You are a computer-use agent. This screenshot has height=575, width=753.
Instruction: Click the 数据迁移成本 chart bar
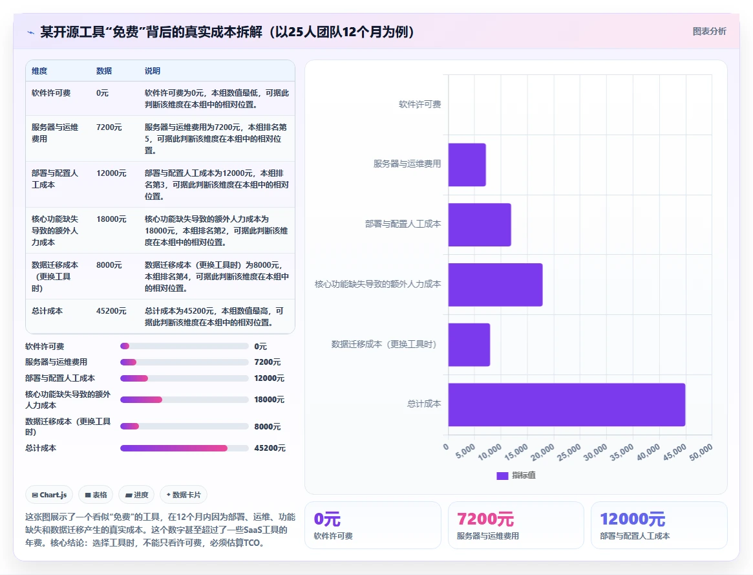(x=469, y=345)
